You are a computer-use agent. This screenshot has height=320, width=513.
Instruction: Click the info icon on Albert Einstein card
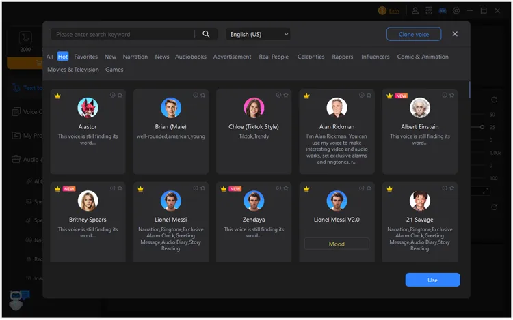(445, 96)
